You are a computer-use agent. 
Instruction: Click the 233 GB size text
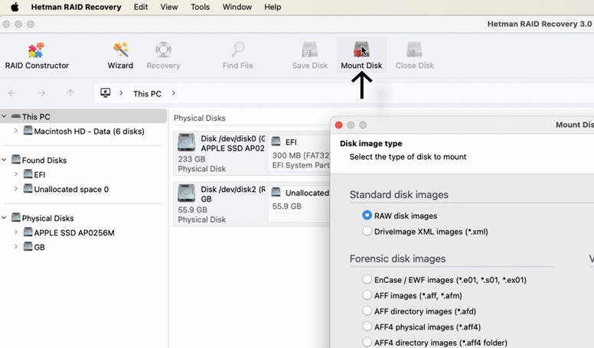coord(191,159)
